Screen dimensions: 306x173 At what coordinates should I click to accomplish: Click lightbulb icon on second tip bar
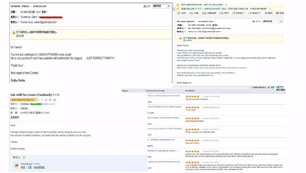pyautogui.click(x=178, y=9)
